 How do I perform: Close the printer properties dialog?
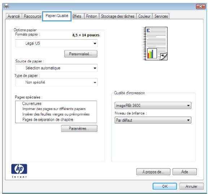pyautogui.click(x=200, y=7)
